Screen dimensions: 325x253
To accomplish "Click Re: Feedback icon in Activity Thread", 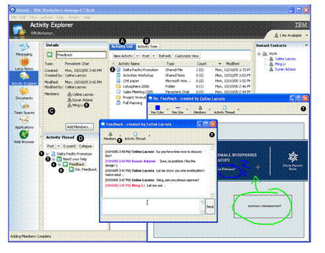I will [71, 169].
